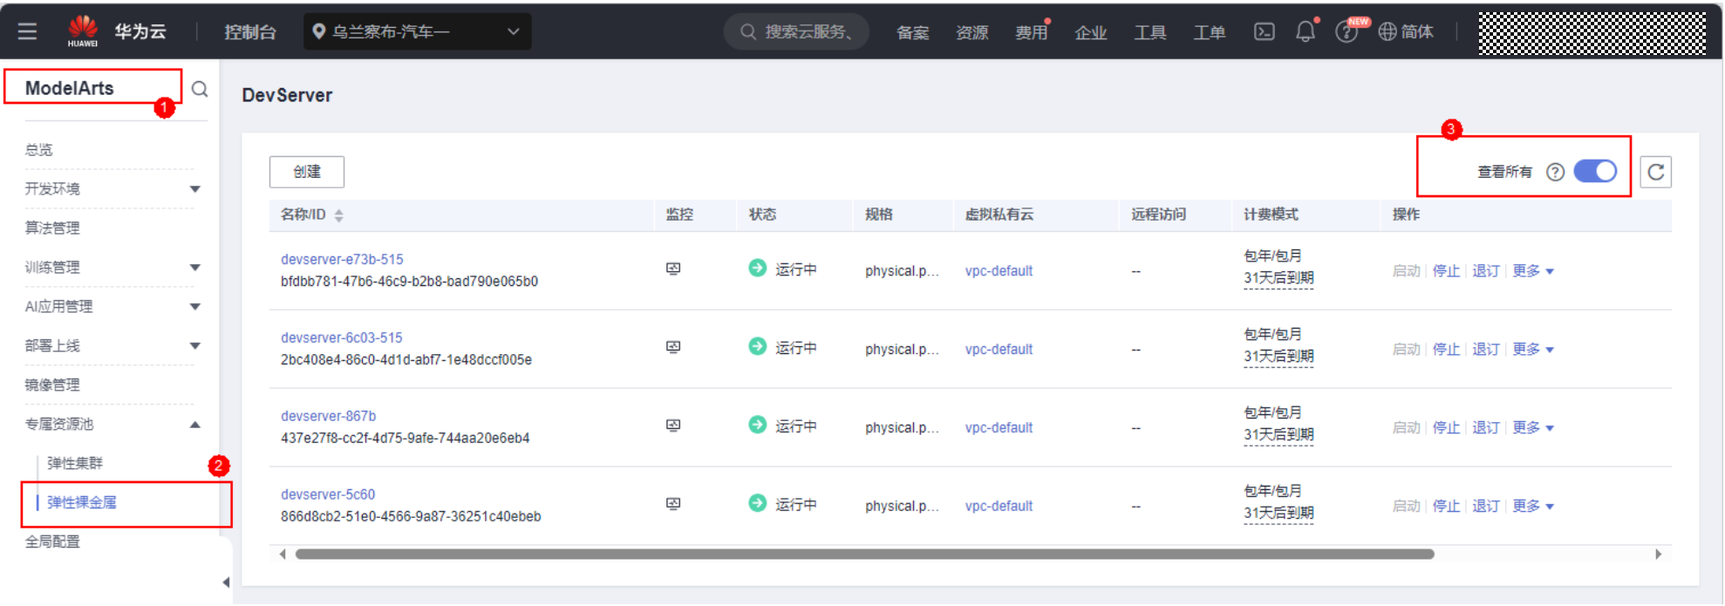Open 更多 dropdown for devserver-867b

(x=1533, y=428)
